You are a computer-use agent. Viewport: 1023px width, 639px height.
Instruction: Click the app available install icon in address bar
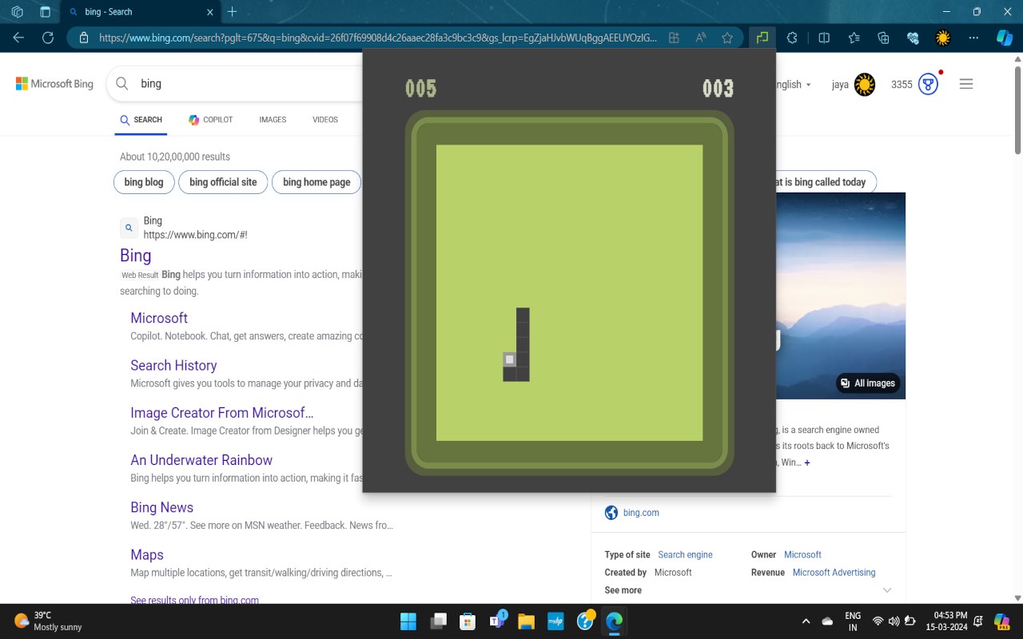click(674, 38)
